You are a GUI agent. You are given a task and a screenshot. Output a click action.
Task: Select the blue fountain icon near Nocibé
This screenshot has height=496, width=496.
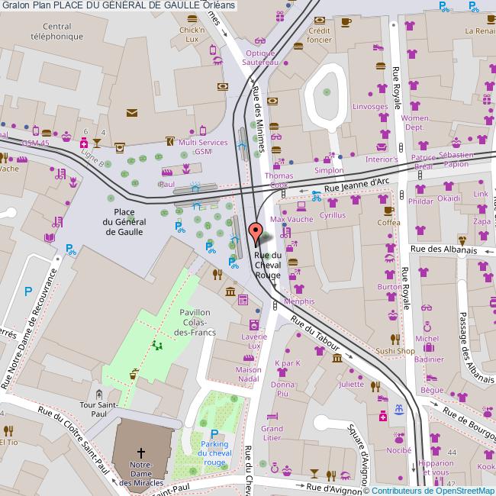(x=397, y=411)
